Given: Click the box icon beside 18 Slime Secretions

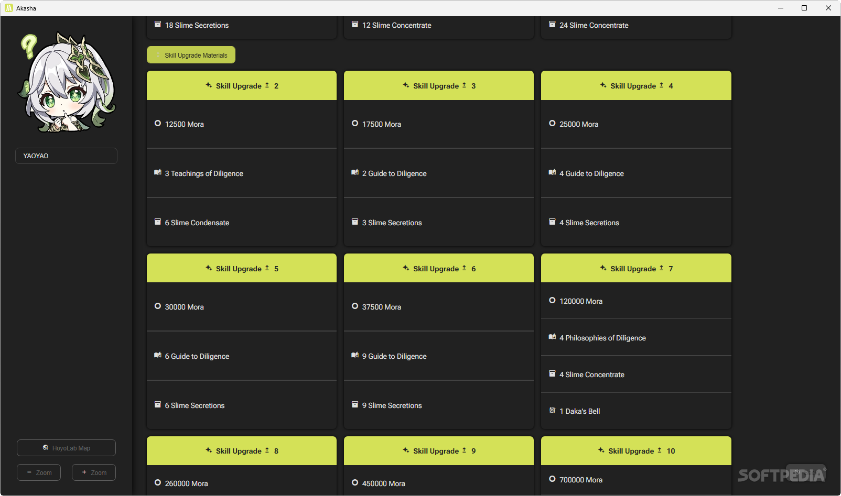Looking at the screenshot, I should (158, 24).
